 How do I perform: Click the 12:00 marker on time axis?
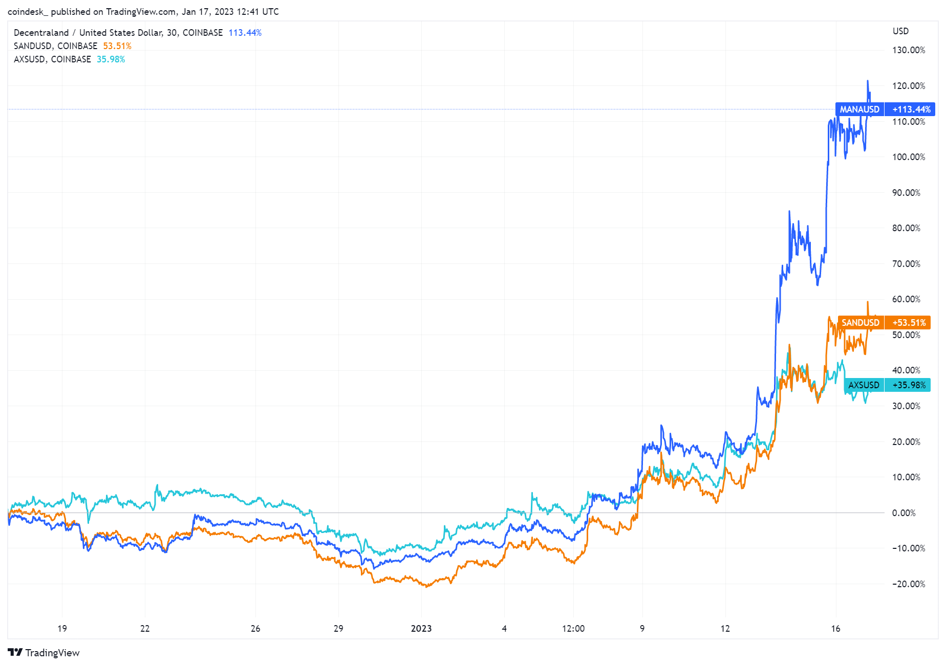(x=573, y=629)
